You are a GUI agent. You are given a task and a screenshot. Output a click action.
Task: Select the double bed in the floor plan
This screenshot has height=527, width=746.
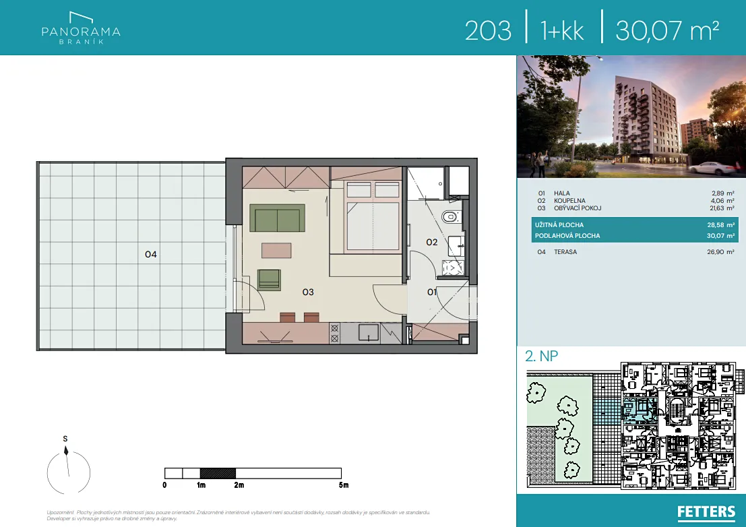[373, 216]
